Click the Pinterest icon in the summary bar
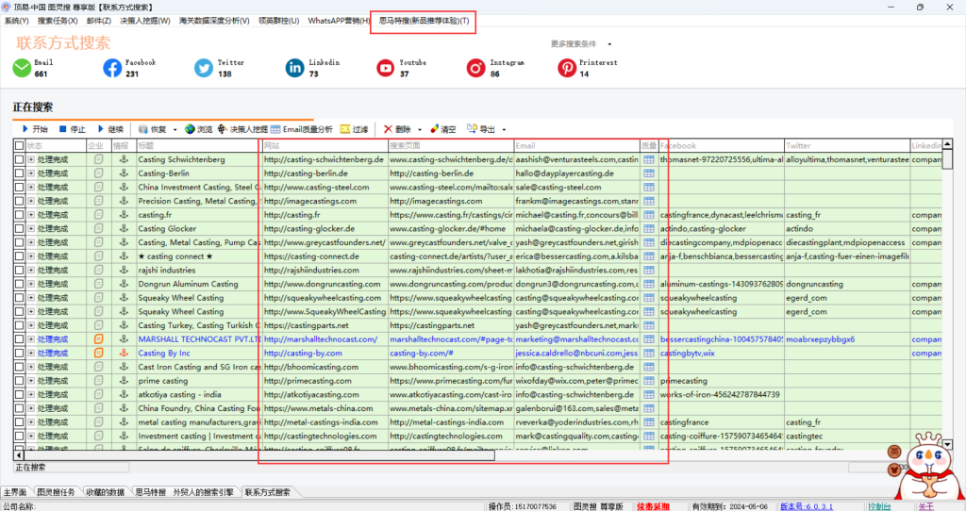 (566, 68)
